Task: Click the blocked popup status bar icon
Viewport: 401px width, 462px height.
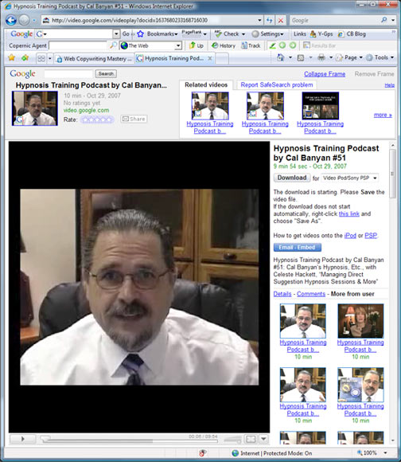Action: coord(202,453)
